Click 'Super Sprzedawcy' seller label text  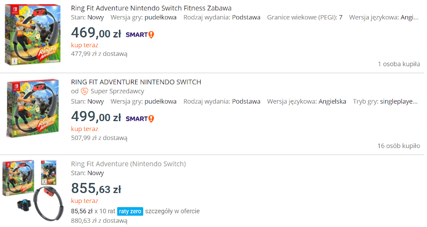pos(117,91)
